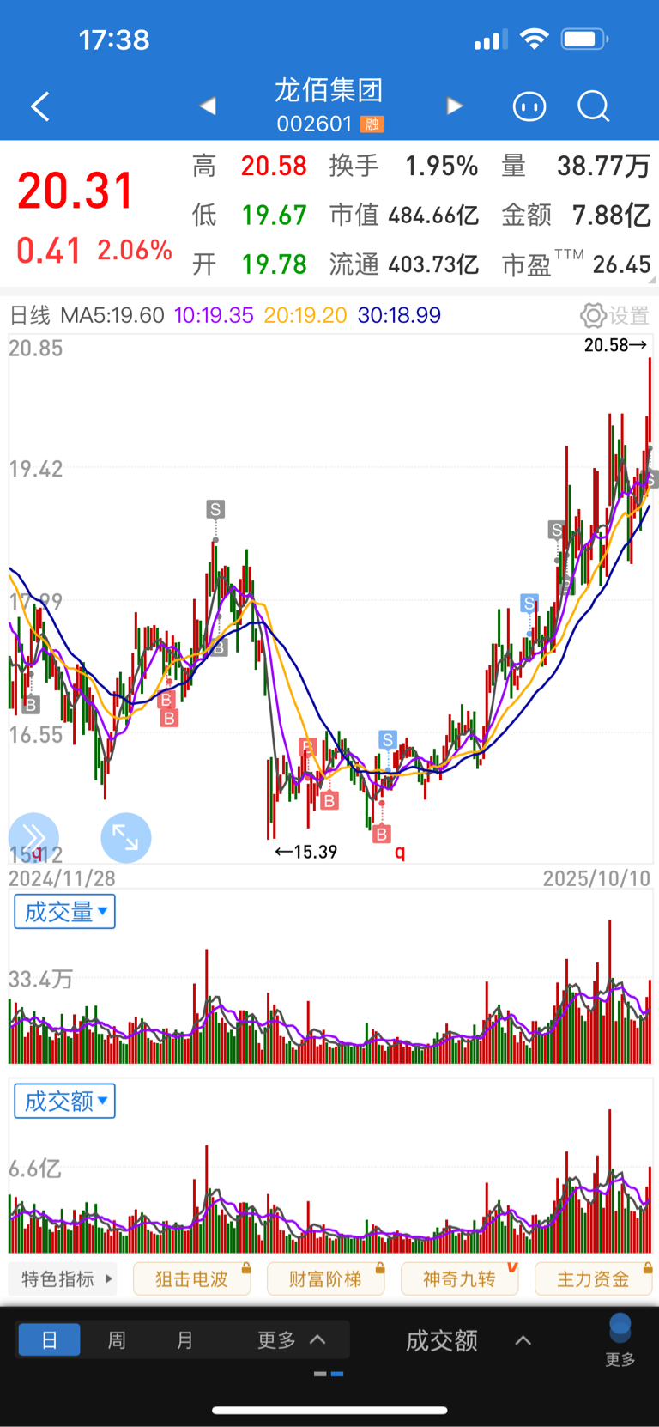Open the smiley assistant icon
Viewport: 659px width, 1427px height.
point(529,106)
